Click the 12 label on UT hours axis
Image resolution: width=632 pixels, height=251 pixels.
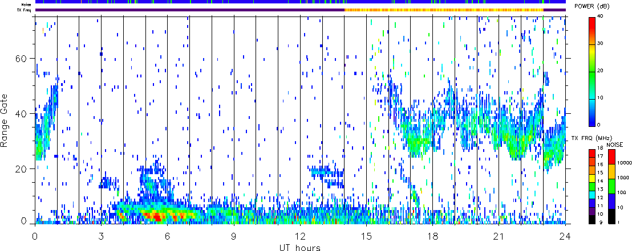click(x=300, y=237)
